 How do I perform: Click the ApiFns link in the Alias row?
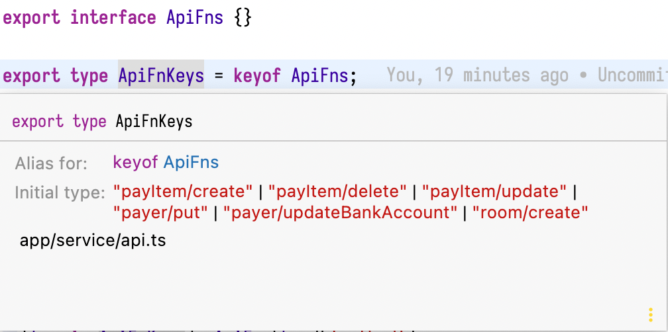191,162
